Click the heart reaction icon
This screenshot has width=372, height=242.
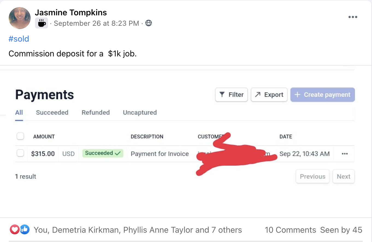click(x=14, y=230)
